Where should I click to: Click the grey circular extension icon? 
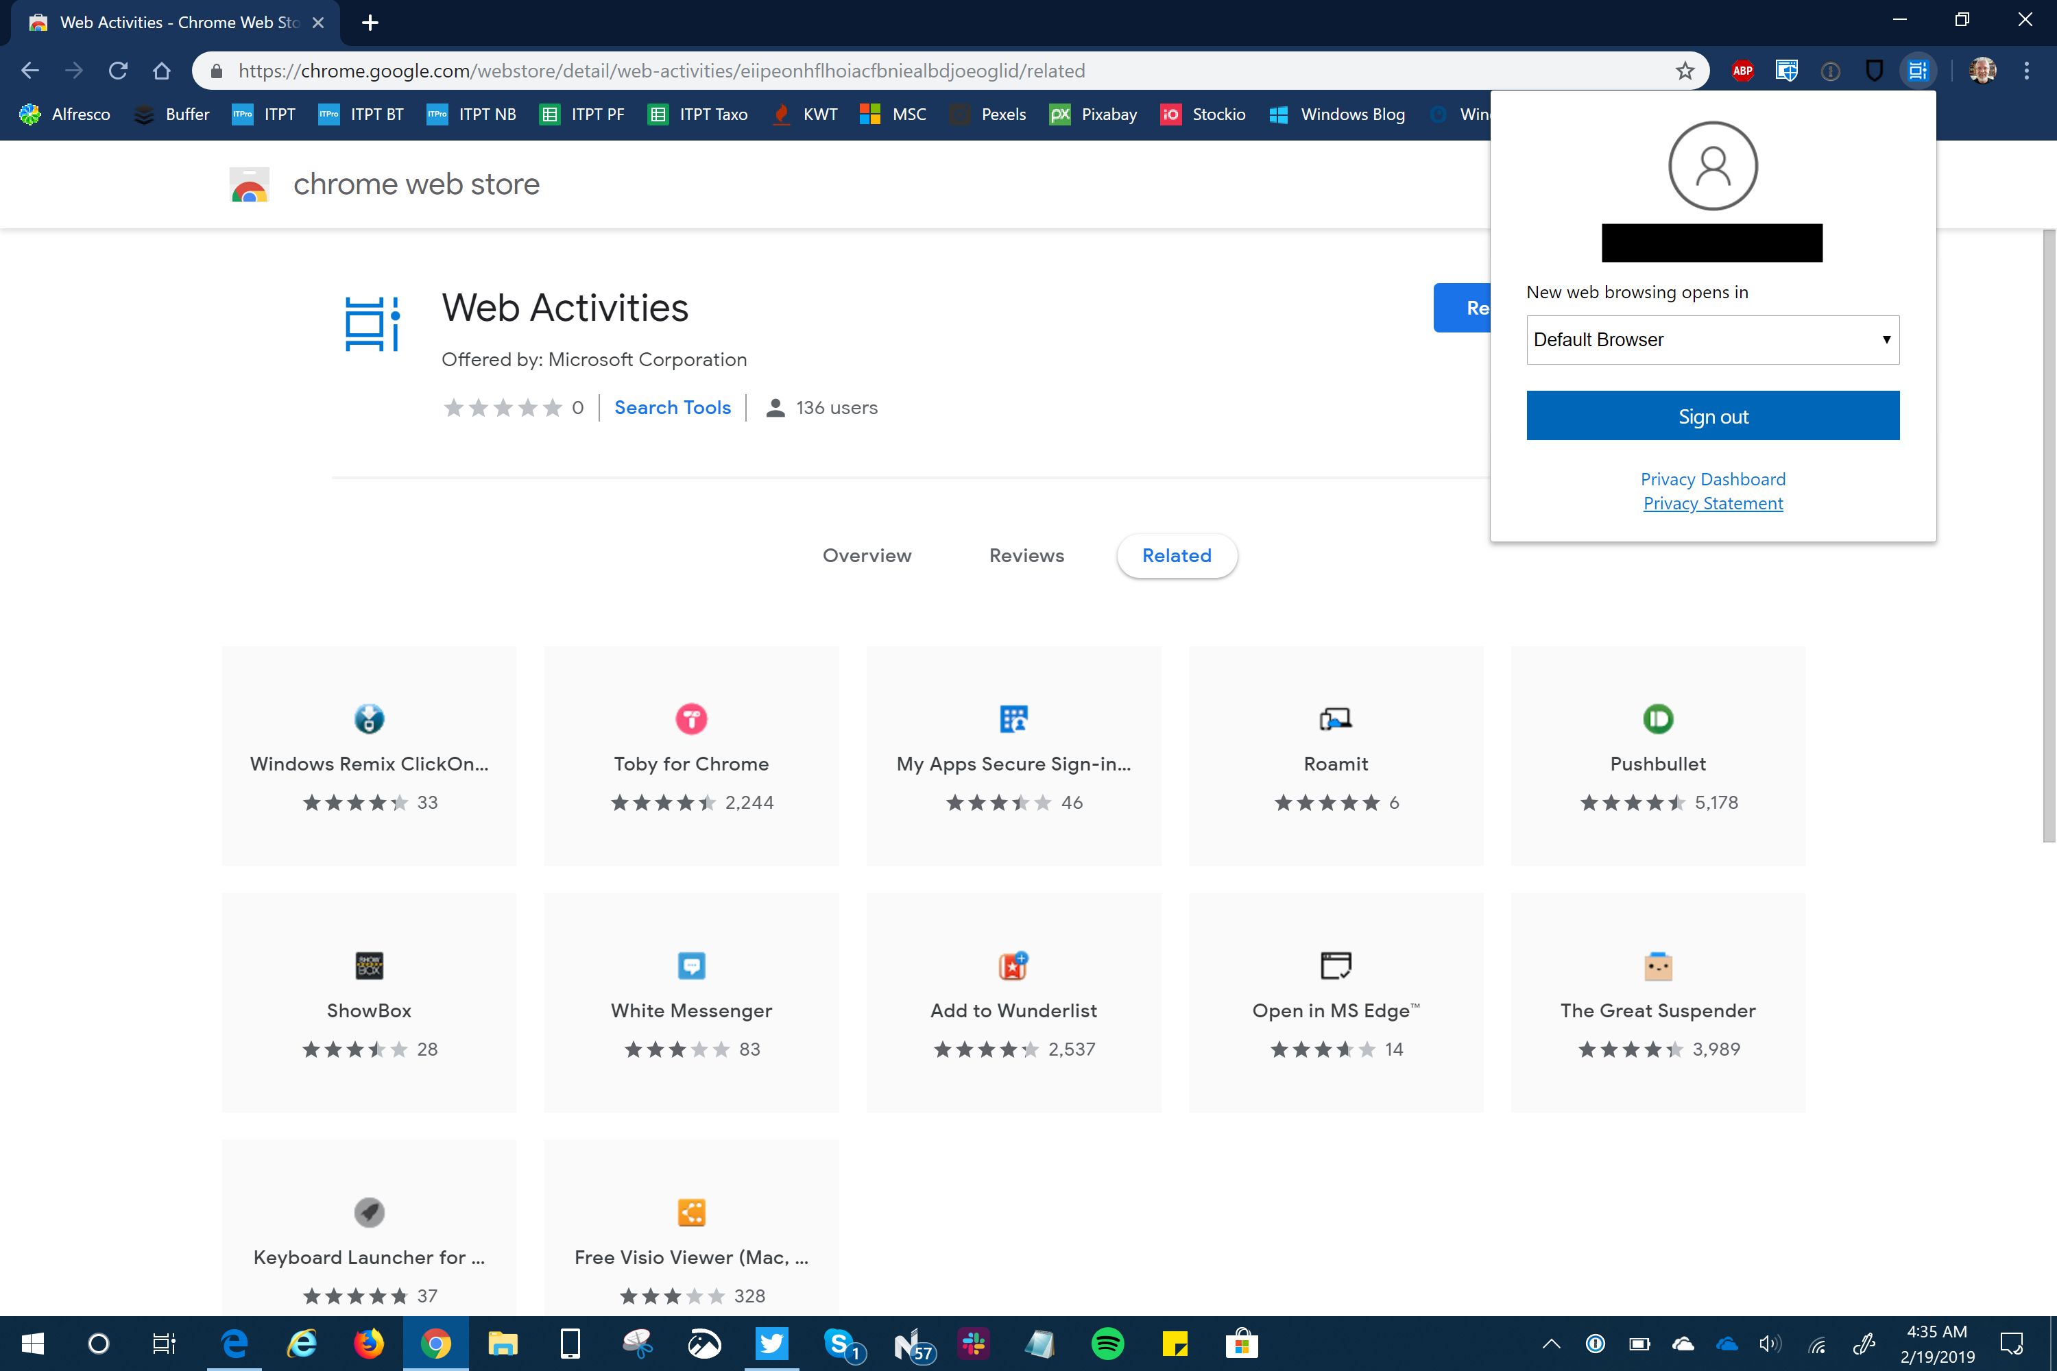(1829, 71)
